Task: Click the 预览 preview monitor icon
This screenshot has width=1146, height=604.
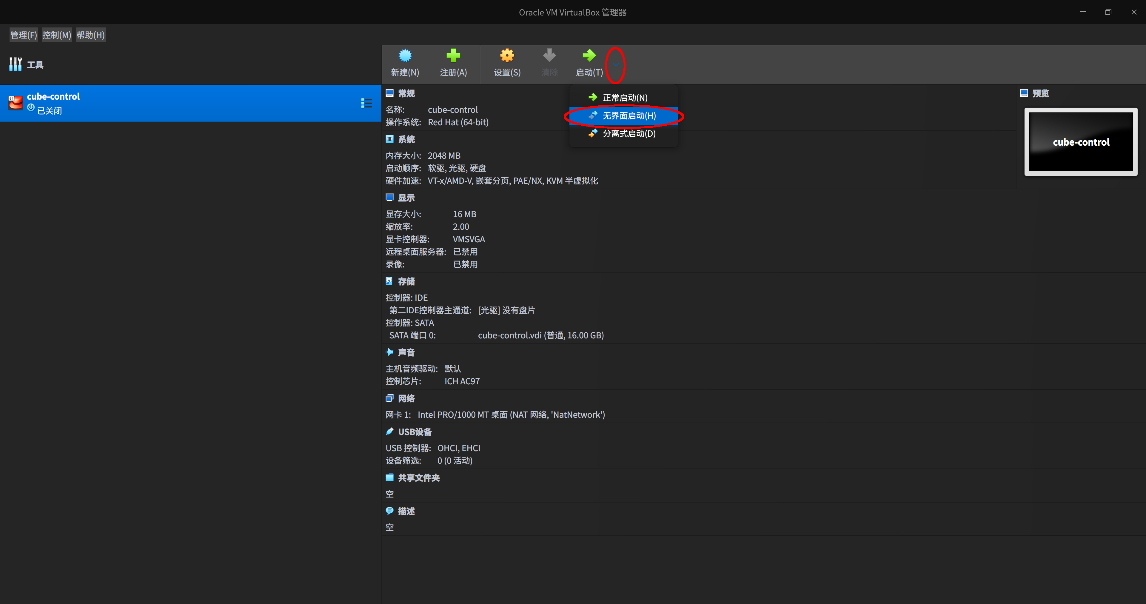Action: [1025, 93]
